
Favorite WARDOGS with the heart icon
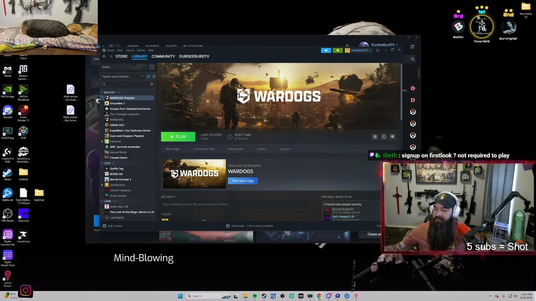(392, 137)
